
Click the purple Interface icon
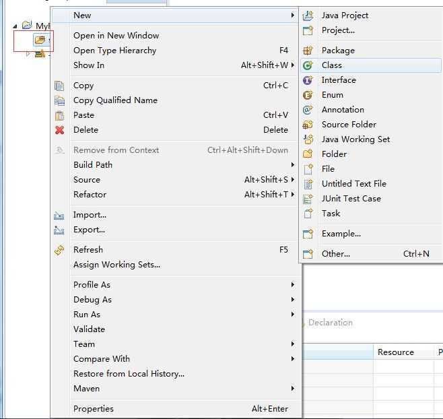[308, 80]
